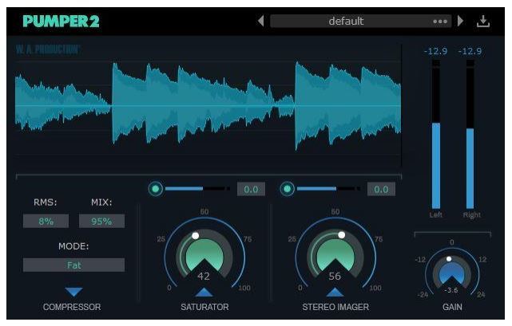512x326 pixels.
Task: Click the Gain knob at -3.6
Action: [451, 273]
